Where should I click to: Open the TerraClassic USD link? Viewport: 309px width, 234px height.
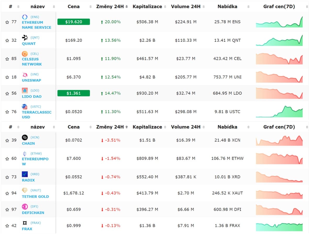pos(37,115)
